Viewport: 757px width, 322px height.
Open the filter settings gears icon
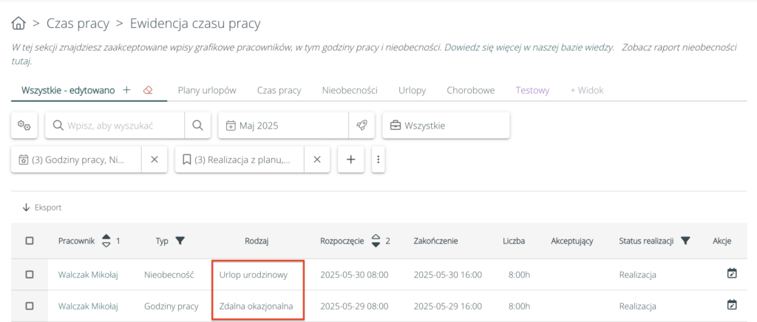point(24,126)
